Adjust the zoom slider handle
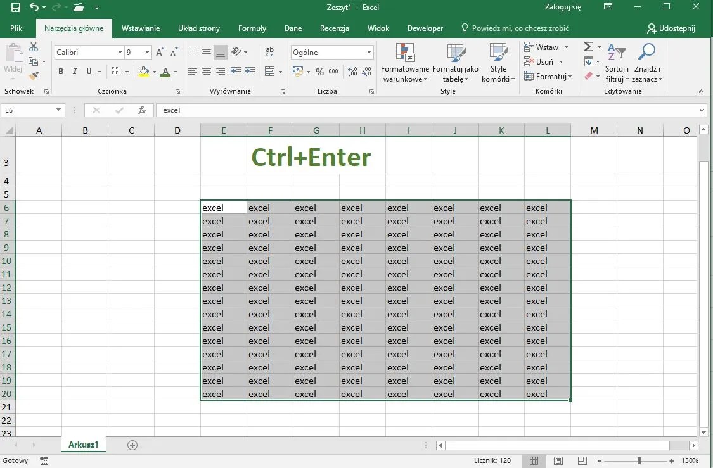713x468 pixels. (639, 461)
